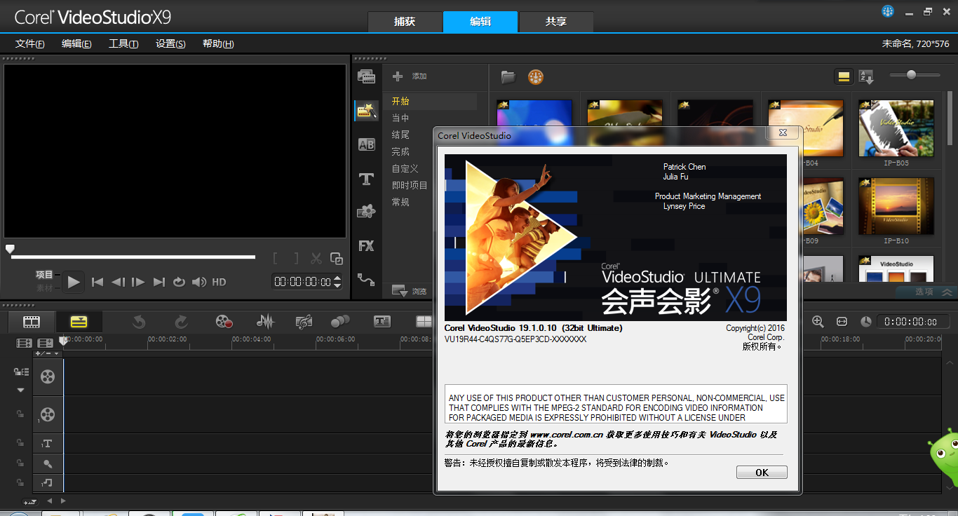Toggle the lock on the title track

[20, 443]
